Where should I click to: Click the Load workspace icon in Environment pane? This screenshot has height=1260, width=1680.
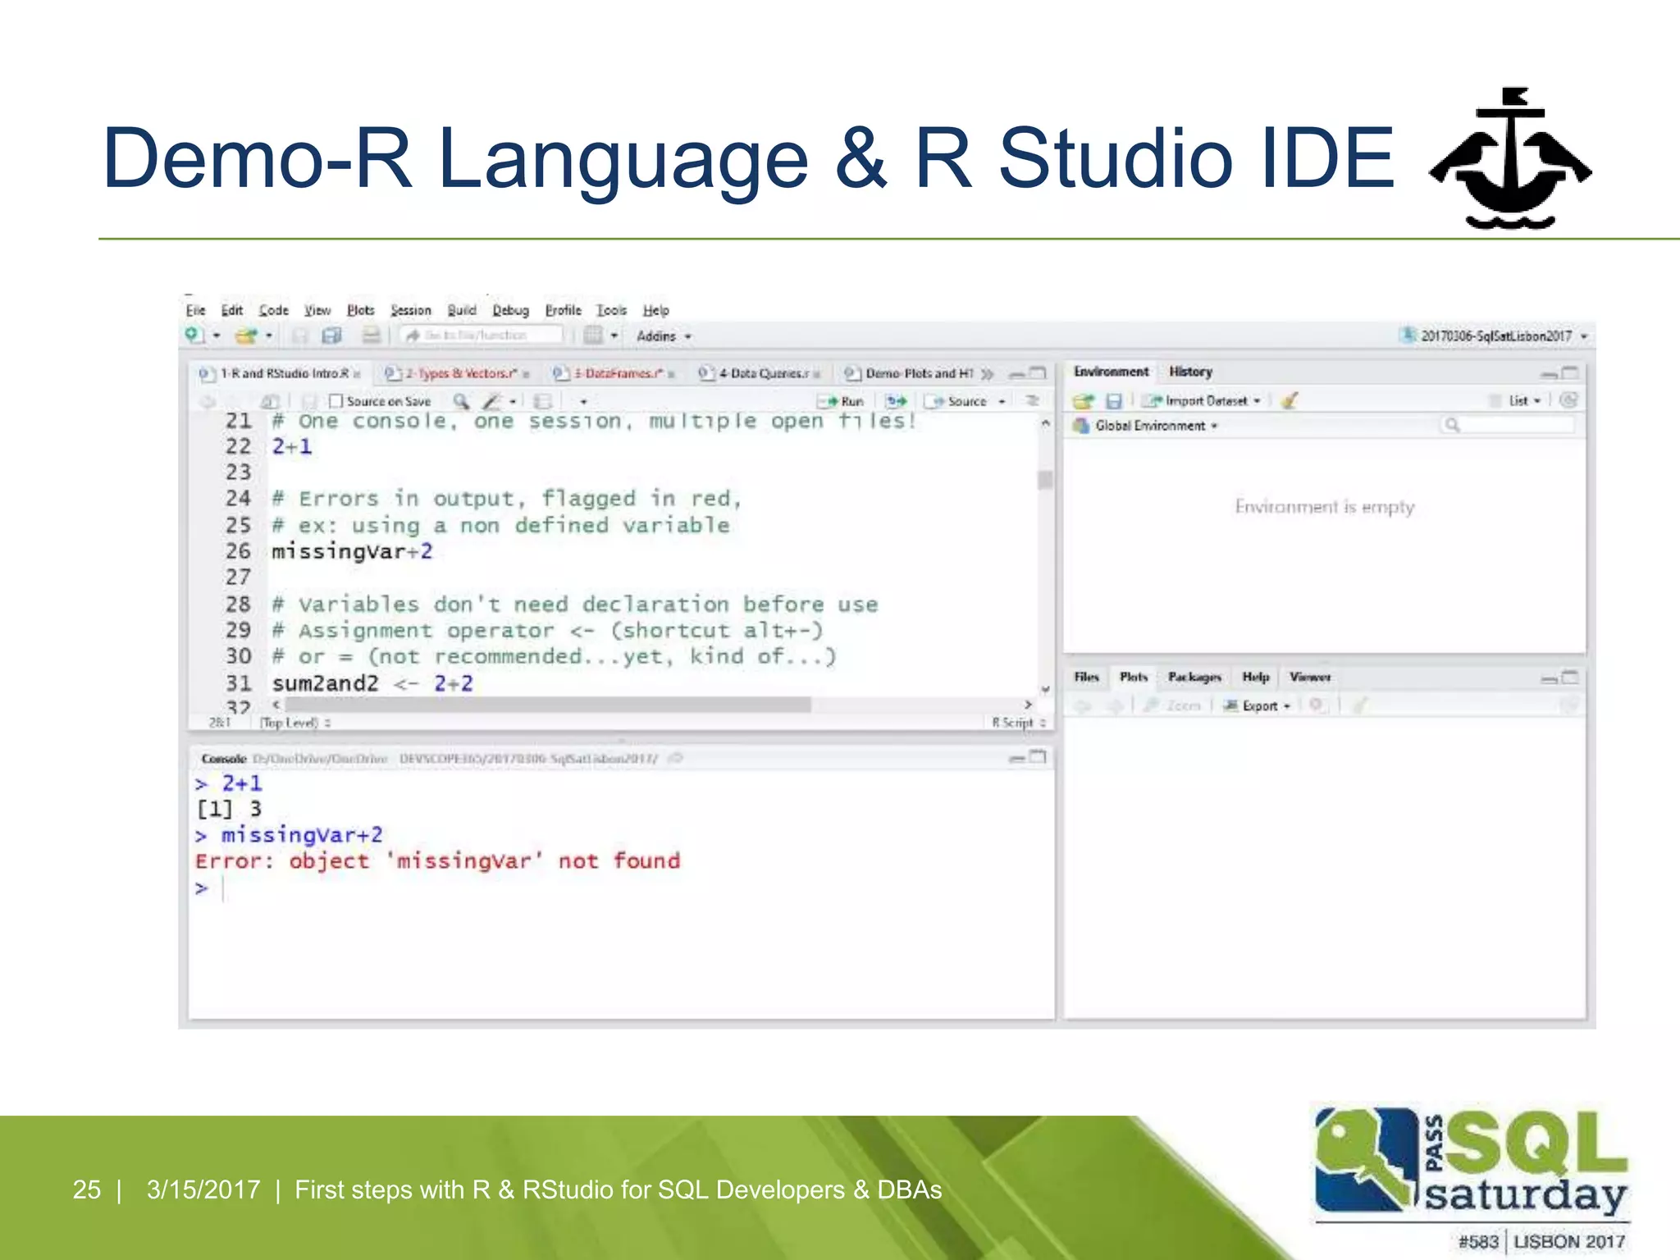coord(1084,401)
